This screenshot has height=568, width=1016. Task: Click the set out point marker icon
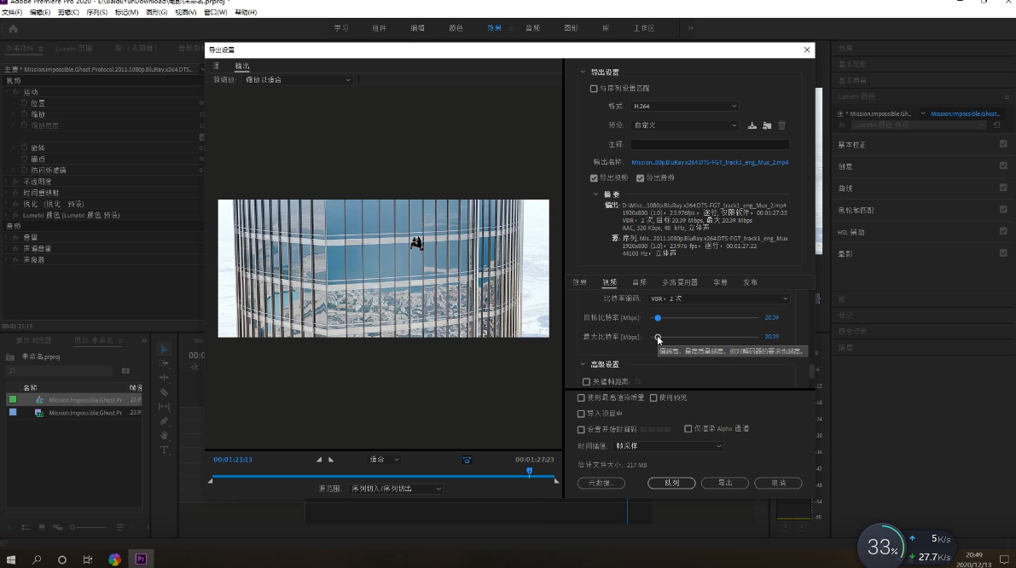click(x=331, y=460)
